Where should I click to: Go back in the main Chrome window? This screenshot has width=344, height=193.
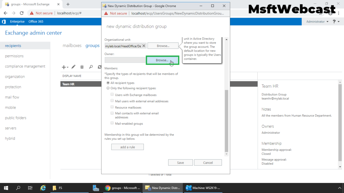[x=5, y=13]
